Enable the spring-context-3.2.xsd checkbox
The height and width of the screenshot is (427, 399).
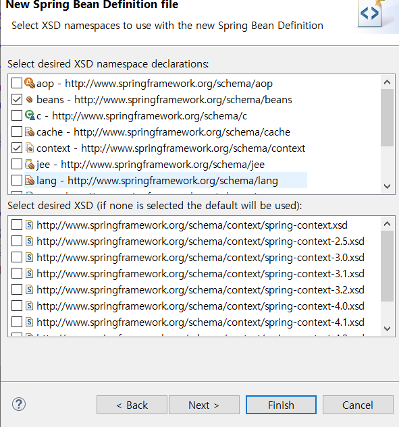point(17,289)
